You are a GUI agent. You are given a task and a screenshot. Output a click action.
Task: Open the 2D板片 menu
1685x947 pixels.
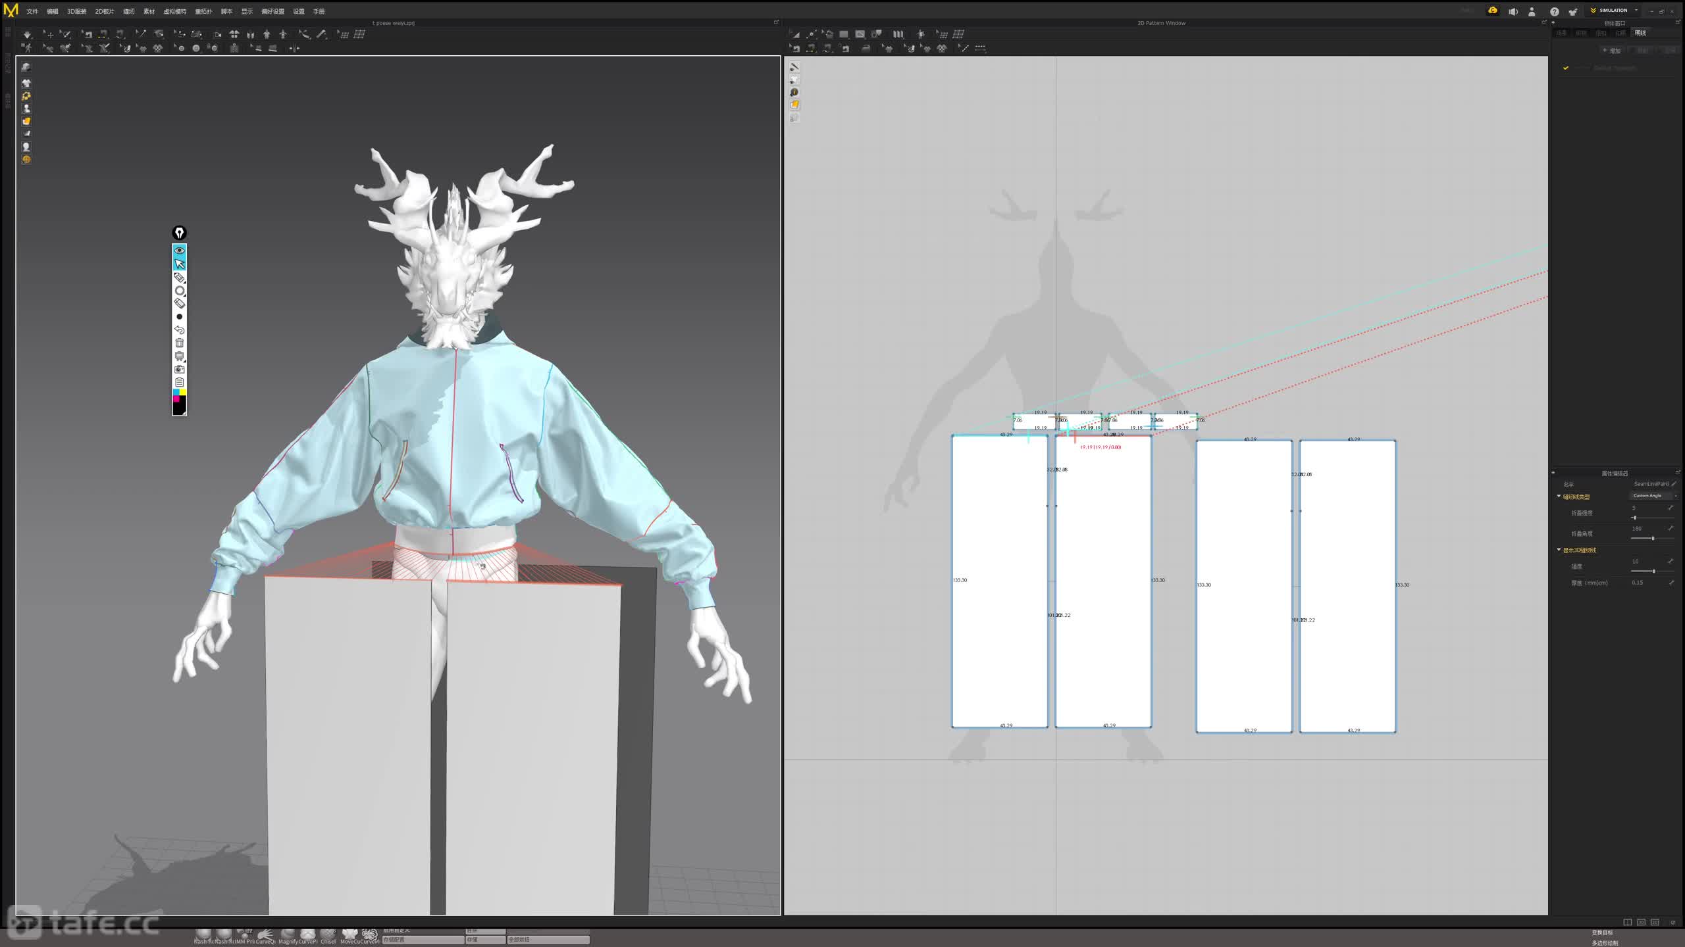pos(105,11)
